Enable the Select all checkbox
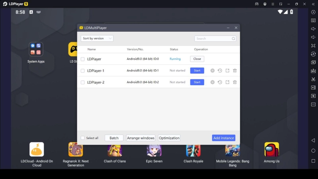 [83, 138]
